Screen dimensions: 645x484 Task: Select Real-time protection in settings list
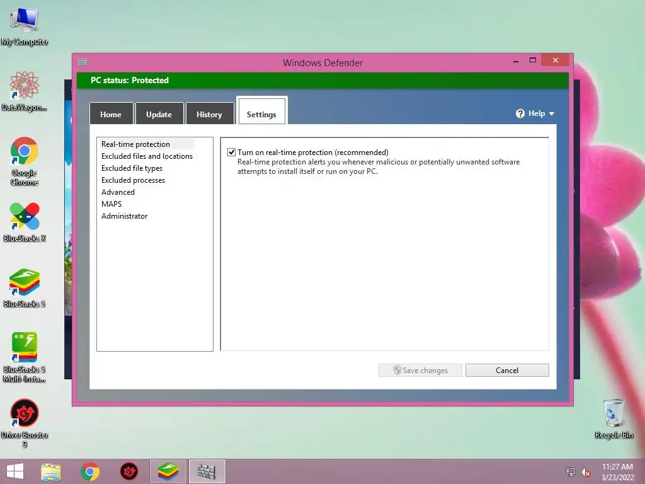135,144
